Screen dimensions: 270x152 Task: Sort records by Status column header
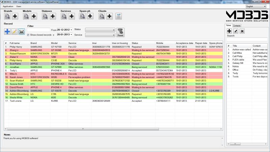135,43
